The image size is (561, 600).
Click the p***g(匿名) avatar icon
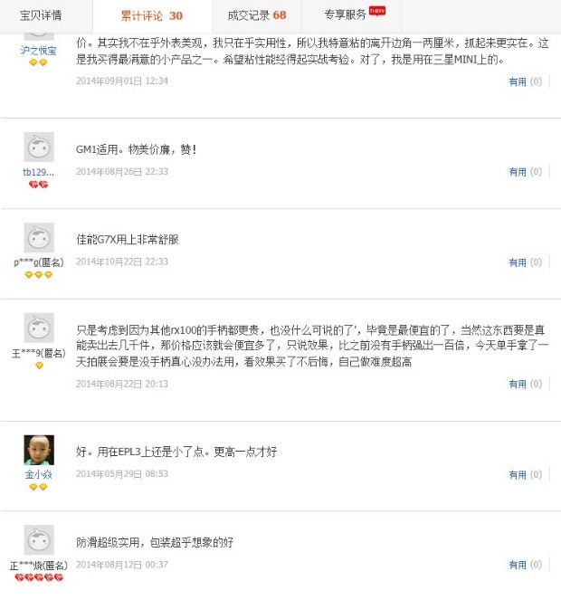click(39, 238)
